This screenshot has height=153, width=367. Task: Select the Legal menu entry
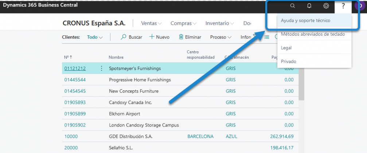coord(286,48)
